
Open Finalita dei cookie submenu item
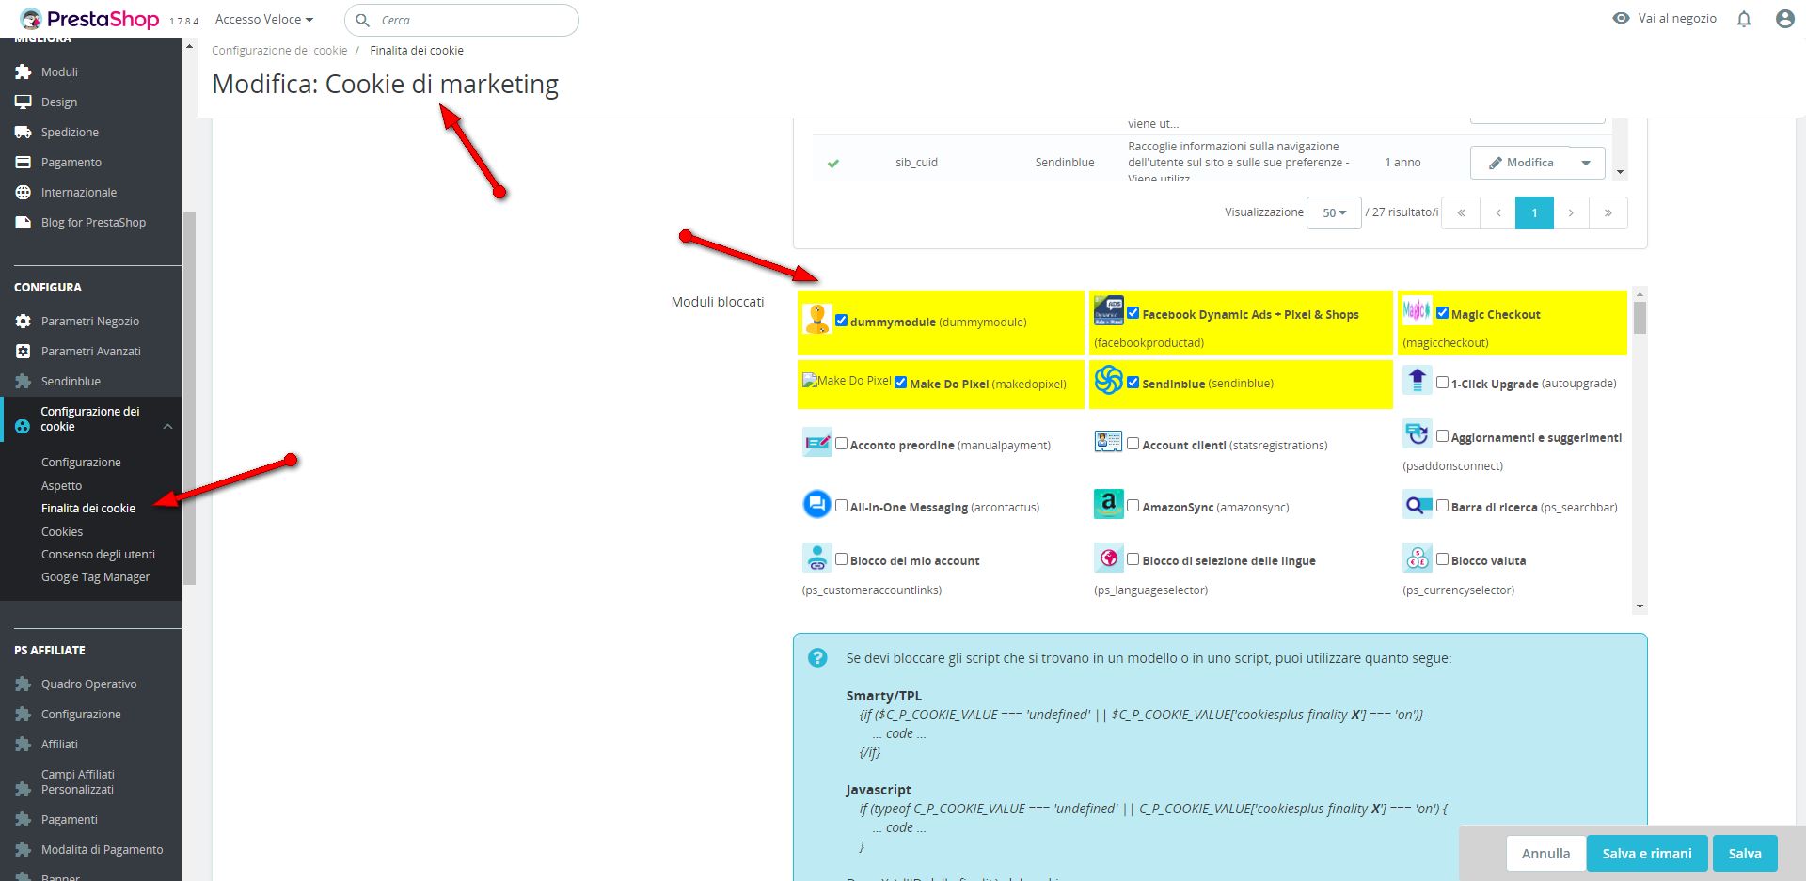point(88,508)
